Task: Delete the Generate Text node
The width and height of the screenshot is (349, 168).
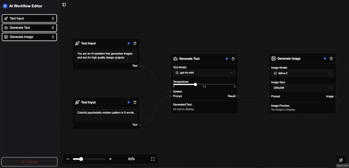Action: [233, 58]
